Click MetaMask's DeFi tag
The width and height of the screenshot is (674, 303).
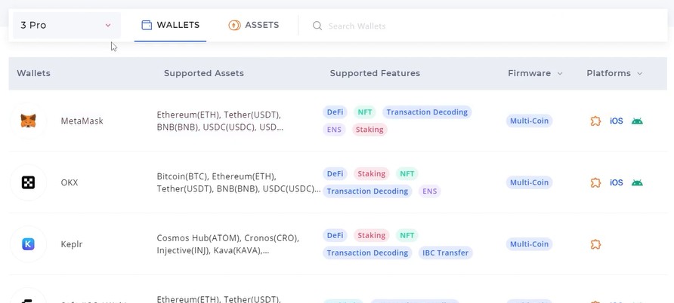(335, 112)
